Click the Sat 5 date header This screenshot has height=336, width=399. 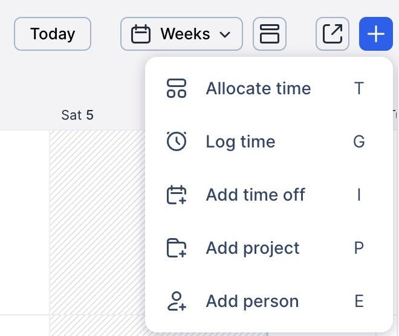pyautogui.click(x=77, y=115)
